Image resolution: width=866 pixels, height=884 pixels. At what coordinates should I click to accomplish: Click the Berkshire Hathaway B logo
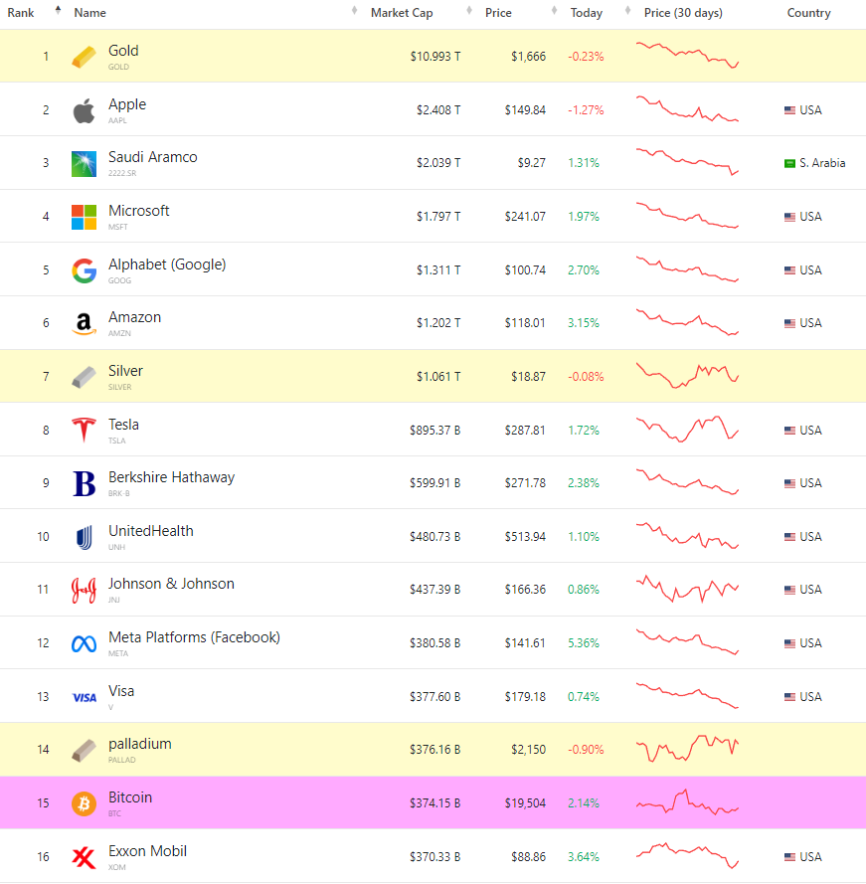(84, 483)
